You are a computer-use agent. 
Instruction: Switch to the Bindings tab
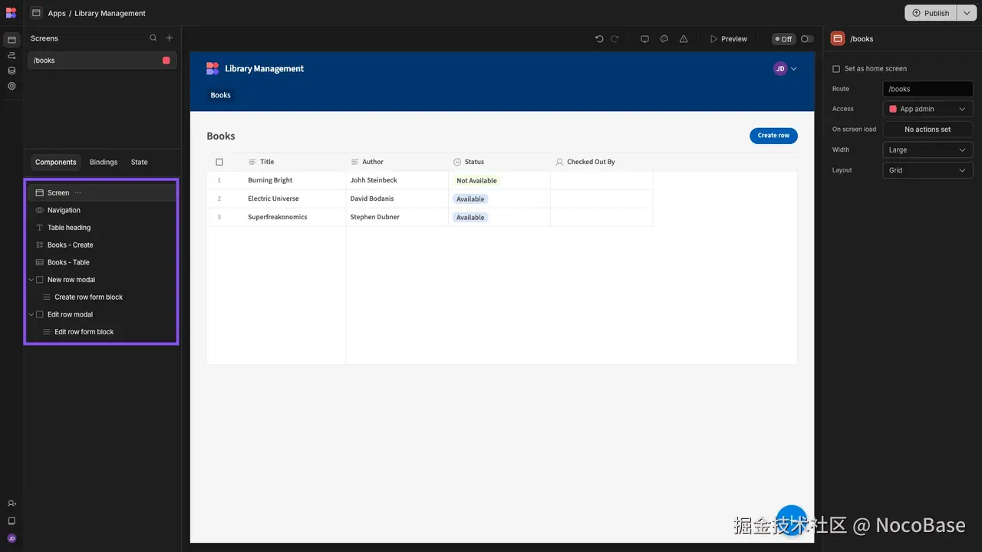click(x=104, y=163)
